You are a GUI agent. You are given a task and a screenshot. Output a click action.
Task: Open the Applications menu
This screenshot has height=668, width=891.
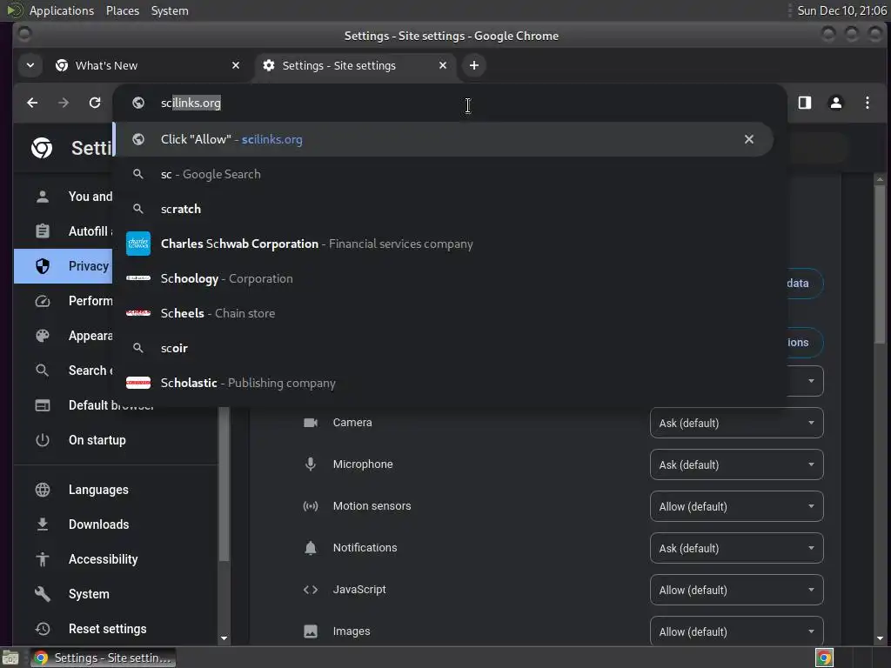tap(62, 10)
